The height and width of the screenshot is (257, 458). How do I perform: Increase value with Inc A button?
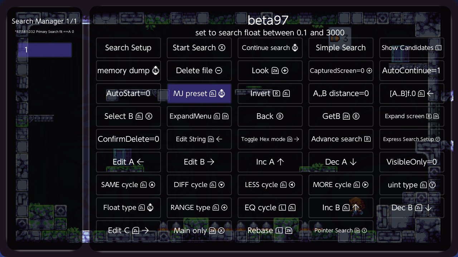[x=270, y=162]
